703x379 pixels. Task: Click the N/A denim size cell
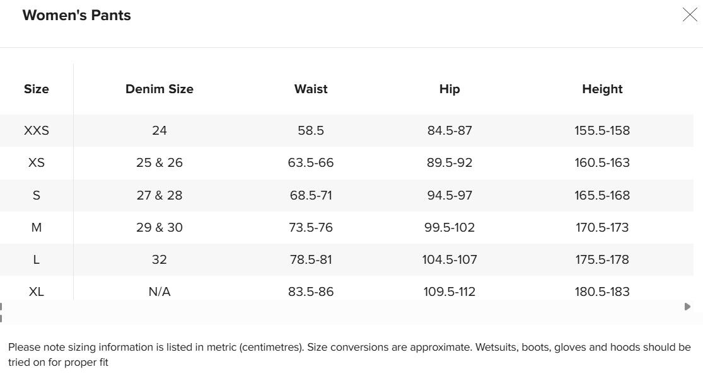[159, 291]
